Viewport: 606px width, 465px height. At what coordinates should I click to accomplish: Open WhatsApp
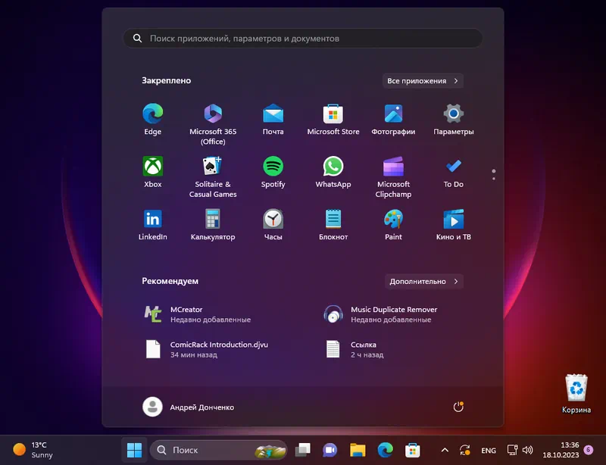(333, 172)
